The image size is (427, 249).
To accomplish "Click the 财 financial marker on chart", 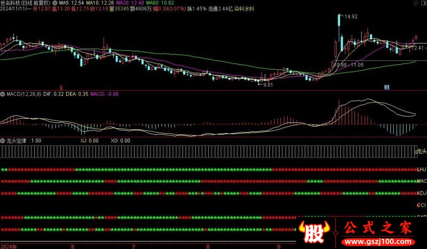I will [386, 87].
